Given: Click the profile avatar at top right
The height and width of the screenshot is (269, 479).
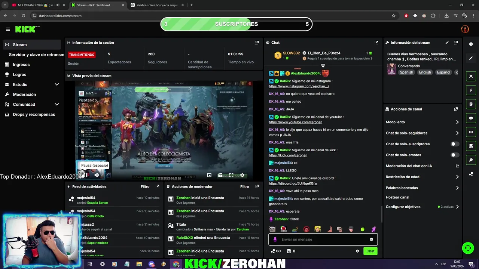Looking at the screenshot, I should (x=465, y=29).
